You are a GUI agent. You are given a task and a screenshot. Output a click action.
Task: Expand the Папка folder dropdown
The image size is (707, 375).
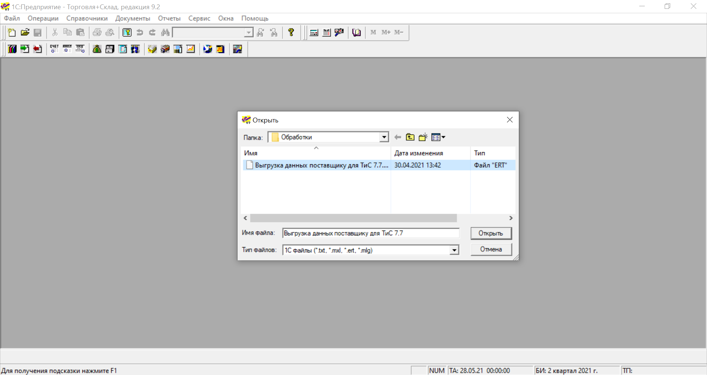(384, 137)
